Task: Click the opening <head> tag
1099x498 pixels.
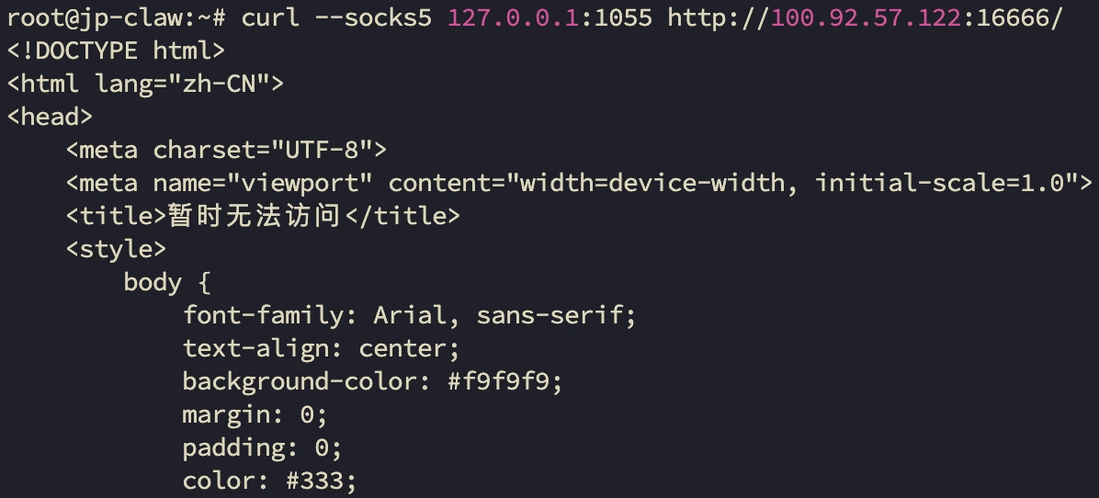Action: tap(50, 117)
